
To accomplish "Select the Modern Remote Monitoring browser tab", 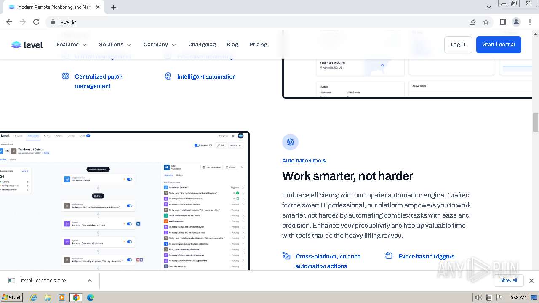I will pyautogui.click(x=54, y=7).
